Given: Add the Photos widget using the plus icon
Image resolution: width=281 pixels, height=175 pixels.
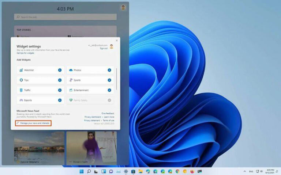Looking at the screenshot, I should [x=109, y=70].
